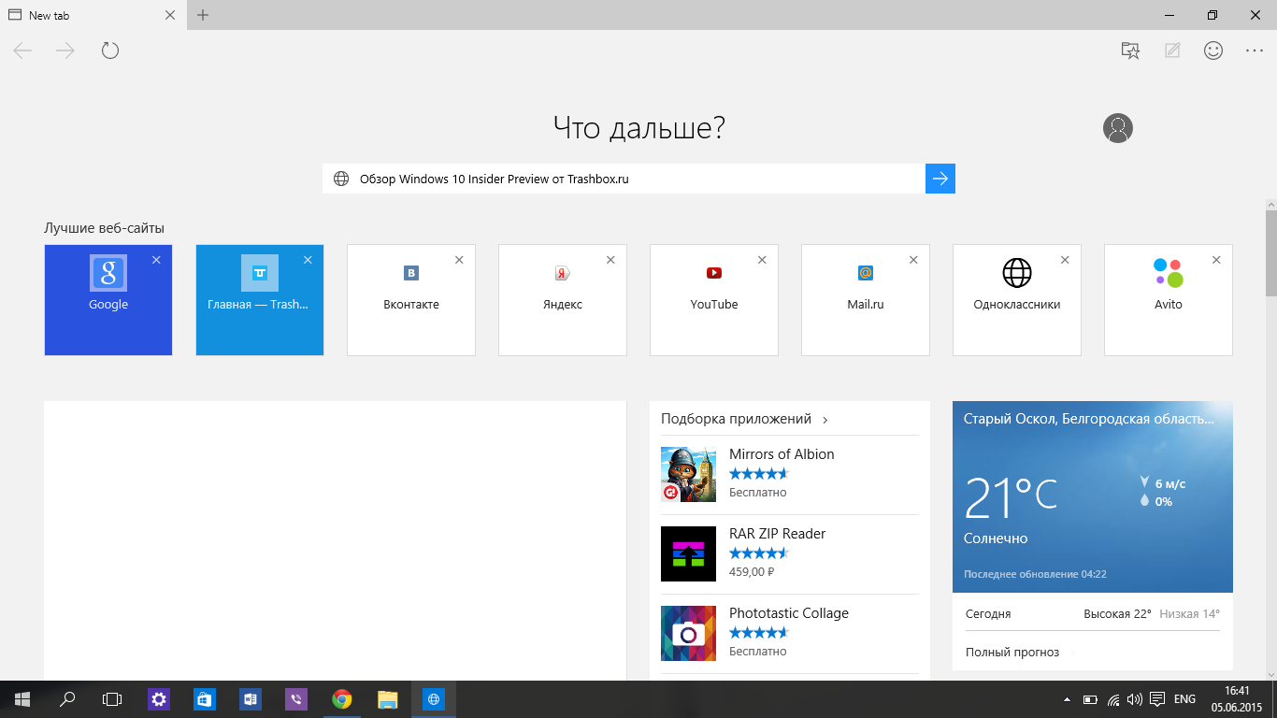The image size is (1277, 718).
Task: Open the Hub favorites icon
Action: pyautogui.click(x=1130, y=50)
